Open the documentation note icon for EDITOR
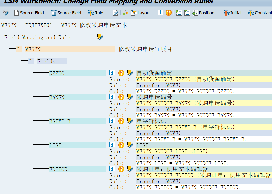The width and height of the screenshot is (272, 194). pyautogui.click(x=130, y=169)
